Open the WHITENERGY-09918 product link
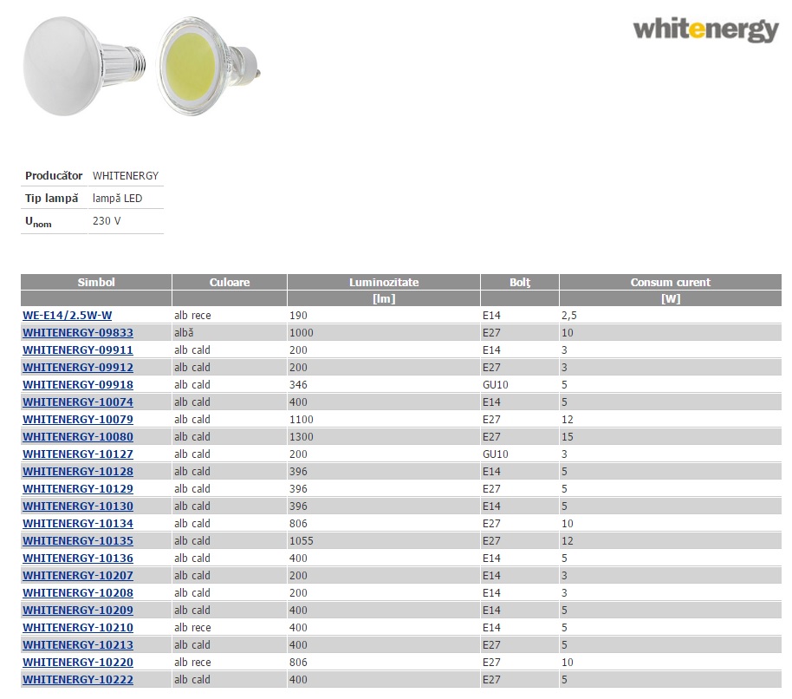Viewport: 792px width, 699px height. coord(78,385)
